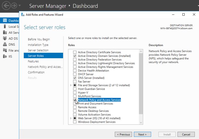Image resolution: width=199 pixels, height=139 pixels.
Task: Enable the DHCP Server role
Action: click(x=75, y=74)
